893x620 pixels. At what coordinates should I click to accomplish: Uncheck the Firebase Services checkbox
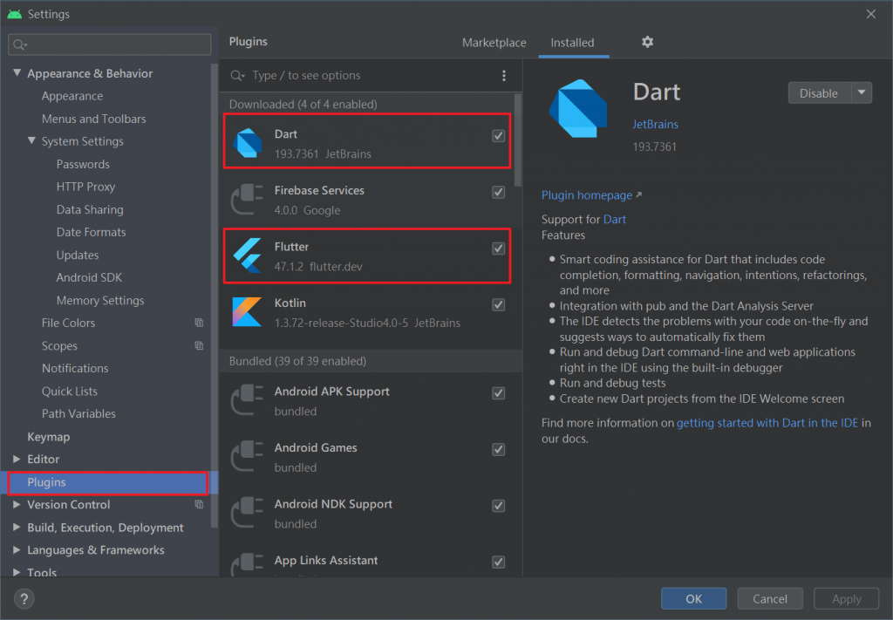click(498, 192)
